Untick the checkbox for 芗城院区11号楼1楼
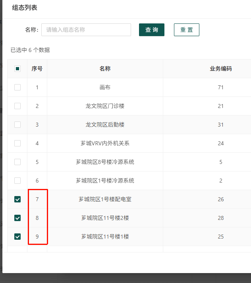 coord(17,237)
